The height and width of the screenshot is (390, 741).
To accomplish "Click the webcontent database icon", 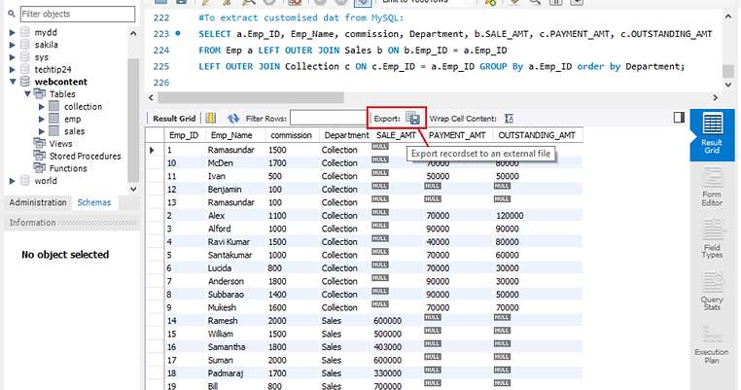I will click(25, 82).
